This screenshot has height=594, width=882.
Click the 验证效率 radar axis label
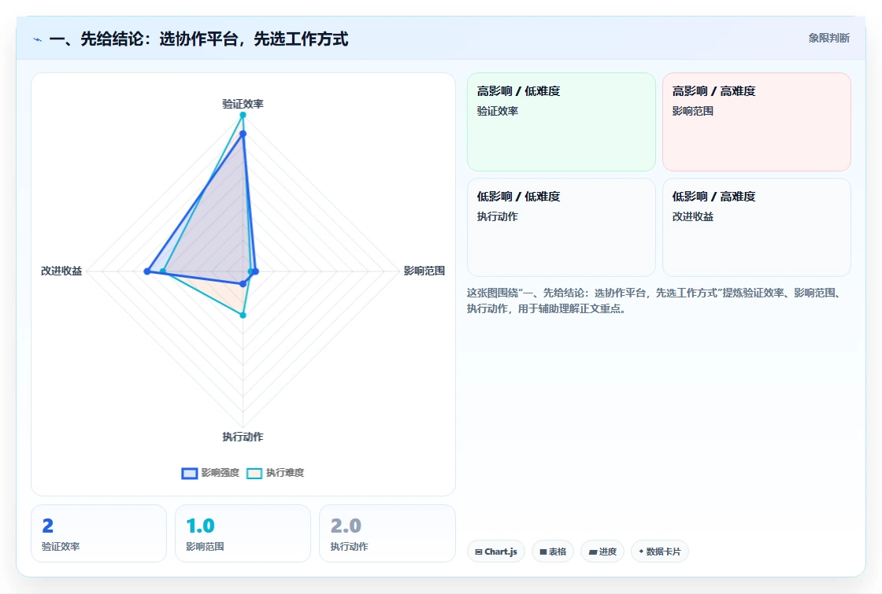coord(243,104)
